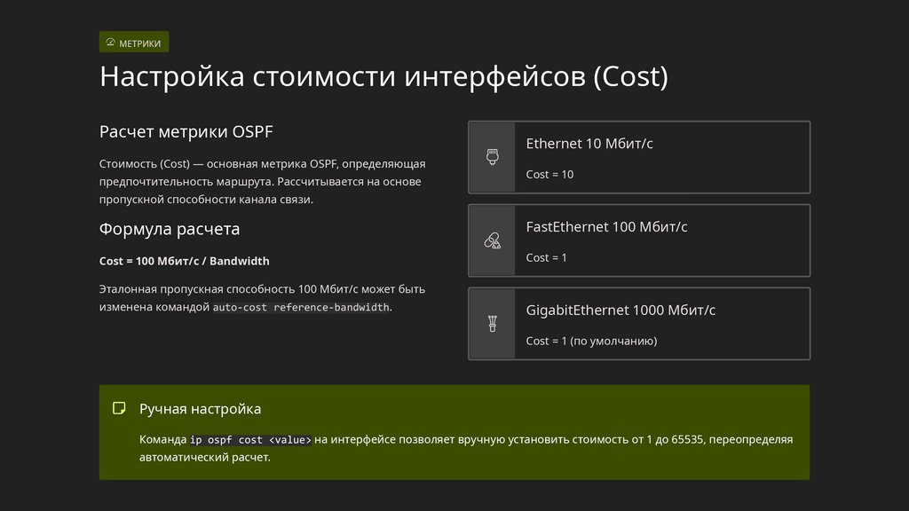Screen dimensions: 909x511
Task: Click the Расчет метрики OSPF heading
Action: click(186, 132)
